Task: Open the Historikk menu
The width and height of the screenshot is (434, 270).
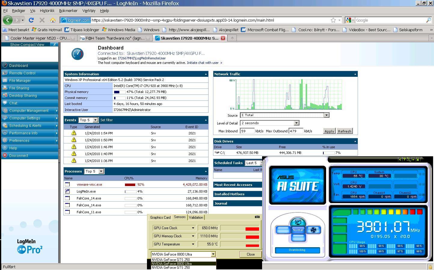Action: [x=47, y=10]
